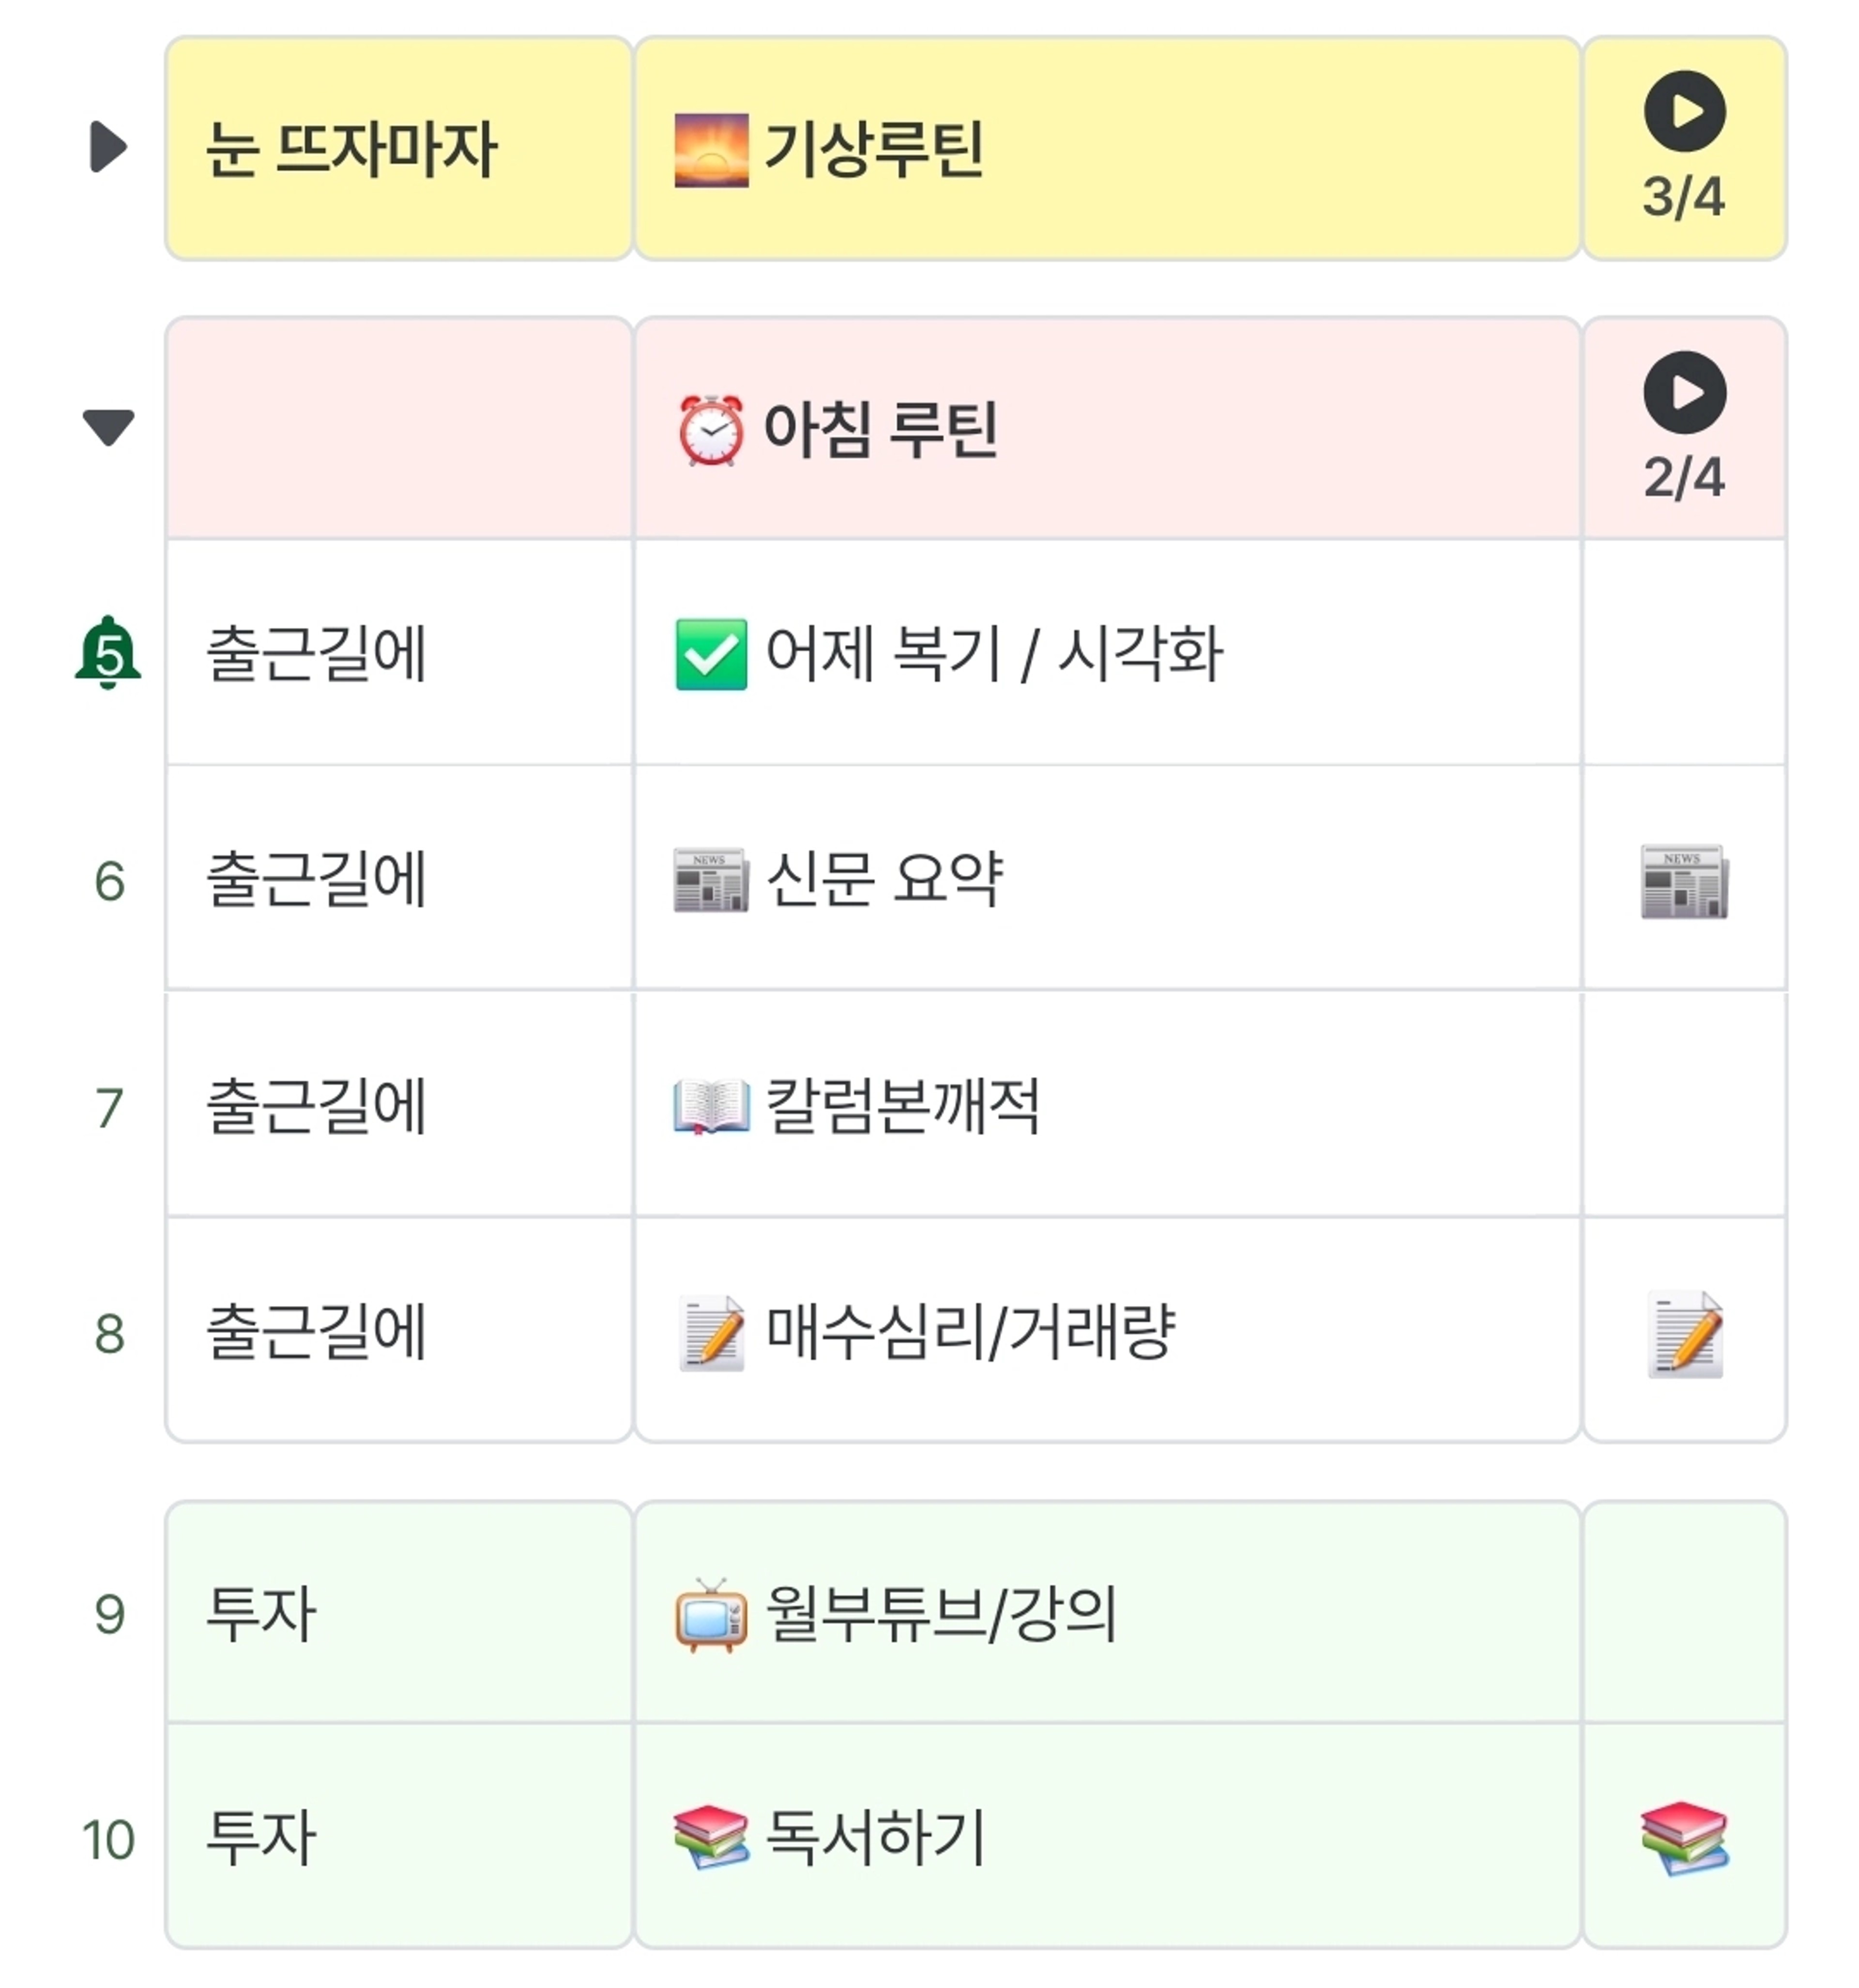The image size is (1859, 1988).
Task: Toggle the green checkmark on 어제 복기
Action: (710, 654)
